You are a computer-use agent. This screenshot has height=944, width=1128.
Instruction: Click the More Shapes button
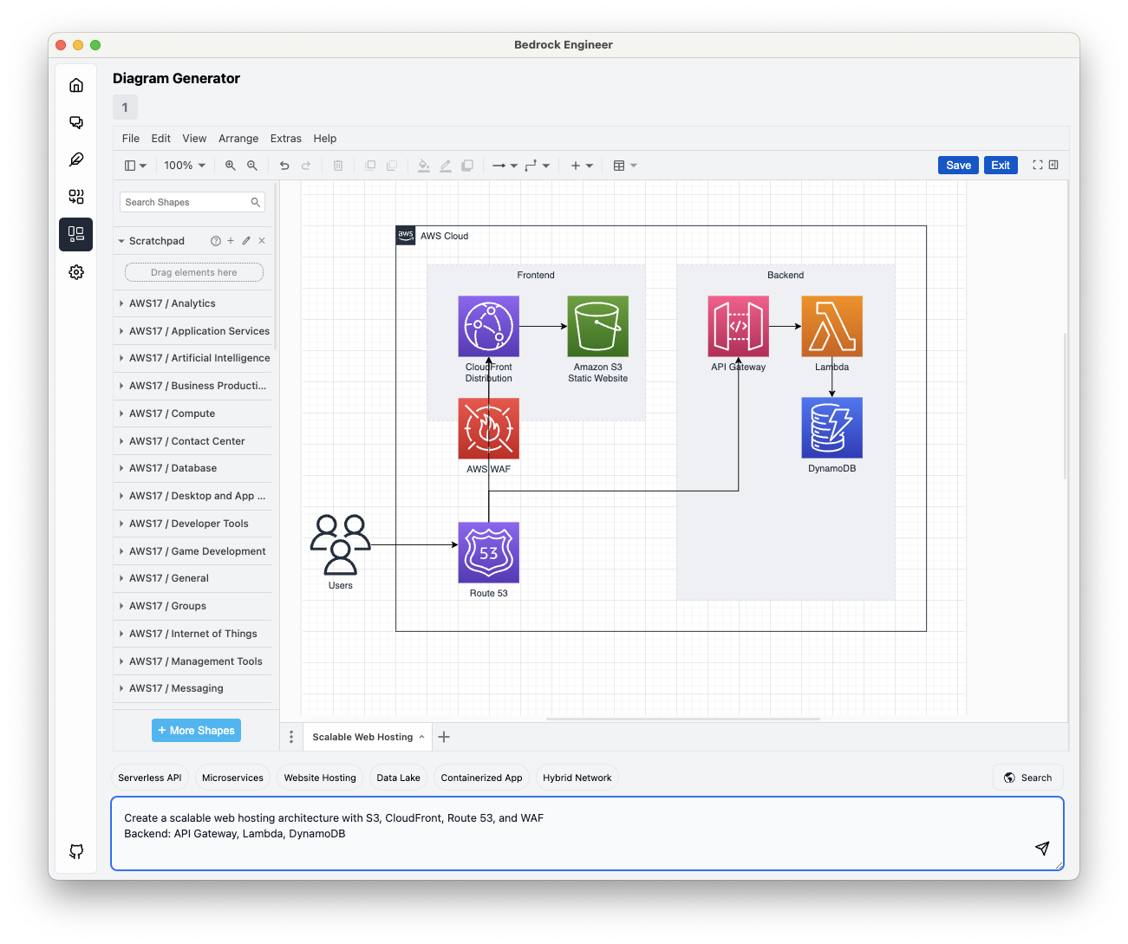tap(196, 731)
